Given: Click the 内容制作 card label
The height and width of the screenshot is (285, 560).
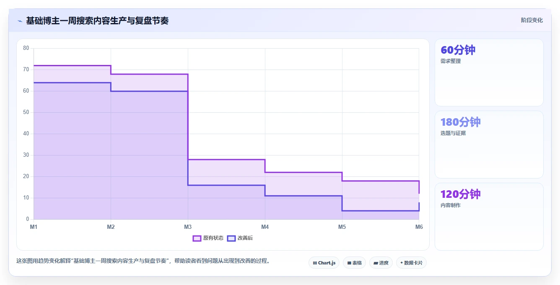Looking at the screenshot, I should (x=451, y=205).
